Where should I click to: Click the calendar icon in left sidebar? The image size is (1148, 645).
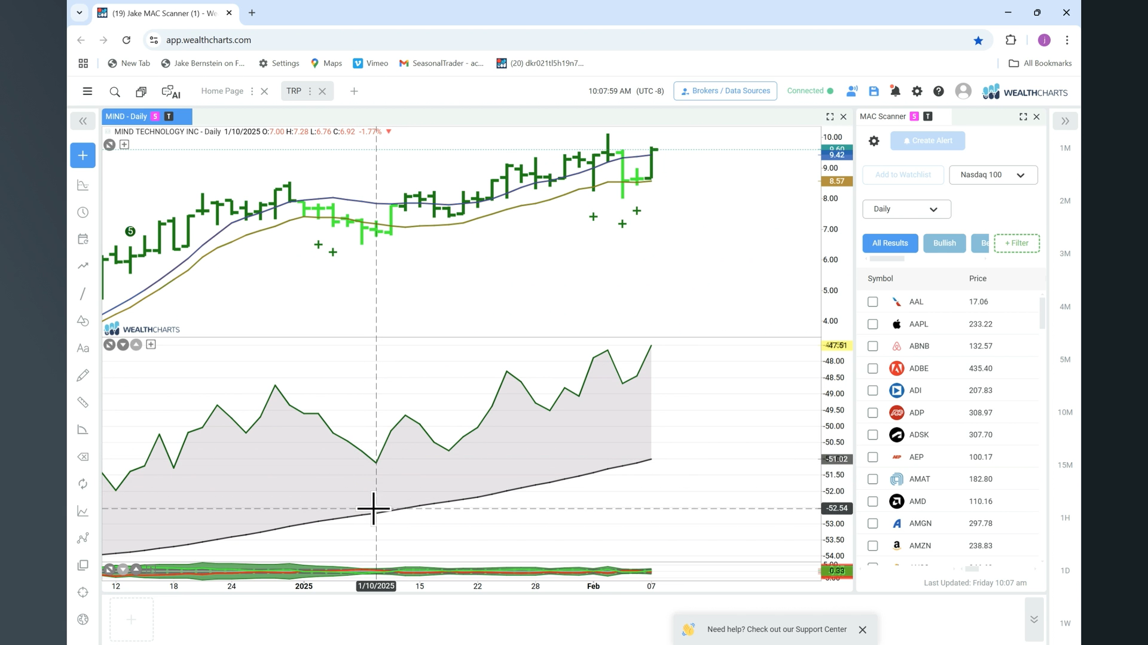click(x=83, y=239)
